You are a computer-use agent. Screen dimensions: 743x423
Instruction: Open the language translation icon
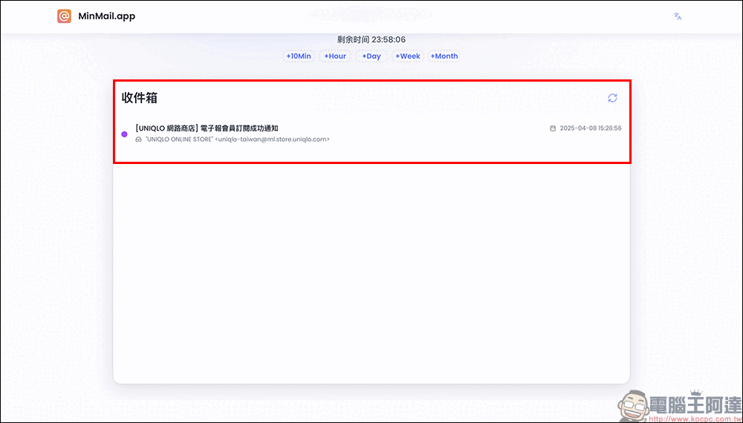click(x=678, y=16)
